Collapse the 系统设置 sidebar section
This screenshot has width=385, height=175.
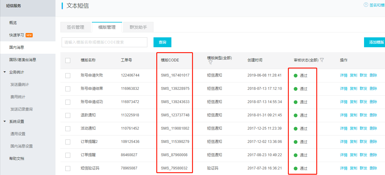(5, 122)
